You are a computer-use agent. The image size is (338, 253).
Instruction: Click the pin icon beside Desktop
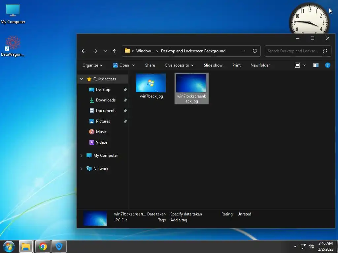pyautogui.click(x=125, y=90)
